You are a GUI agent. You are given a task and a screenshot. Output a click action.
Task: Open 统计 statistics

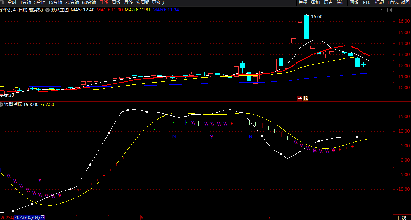(x=341, y=3)
